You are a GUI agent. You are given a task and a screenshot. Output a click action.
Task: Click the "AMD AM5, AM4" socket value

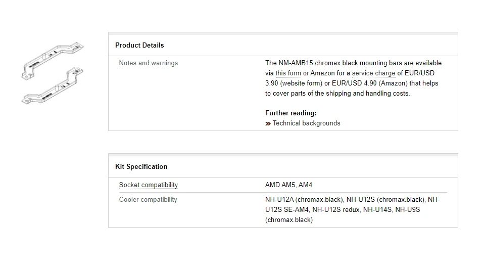click(288, 185)
